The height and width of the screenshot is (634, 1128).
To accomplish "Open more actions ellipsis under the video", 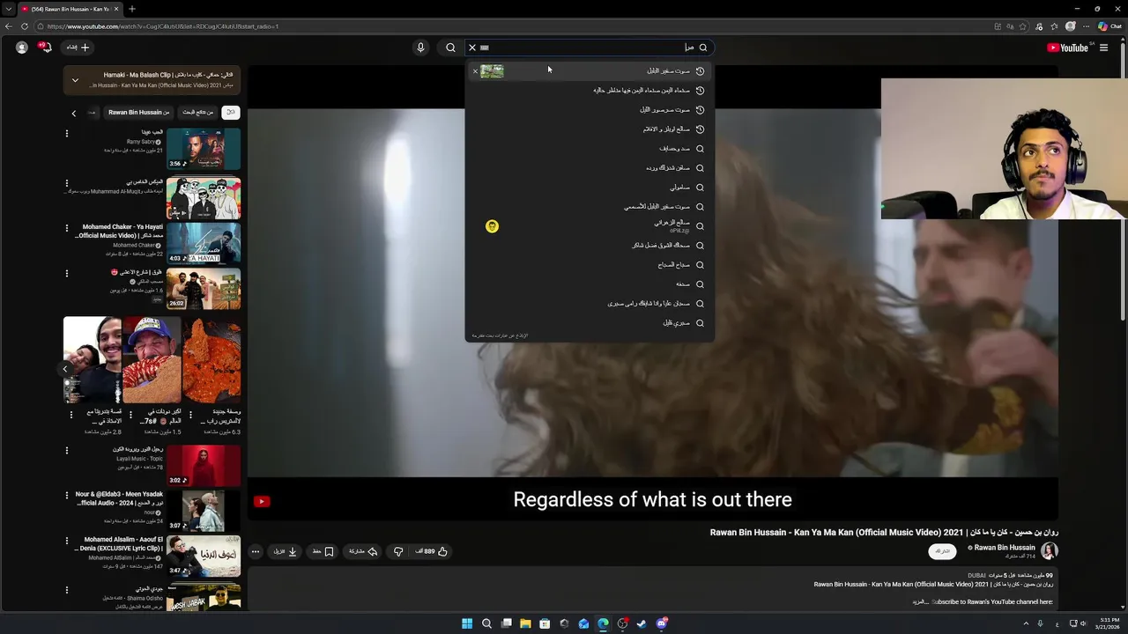I will pyautogui.click(x=256, y=551).
